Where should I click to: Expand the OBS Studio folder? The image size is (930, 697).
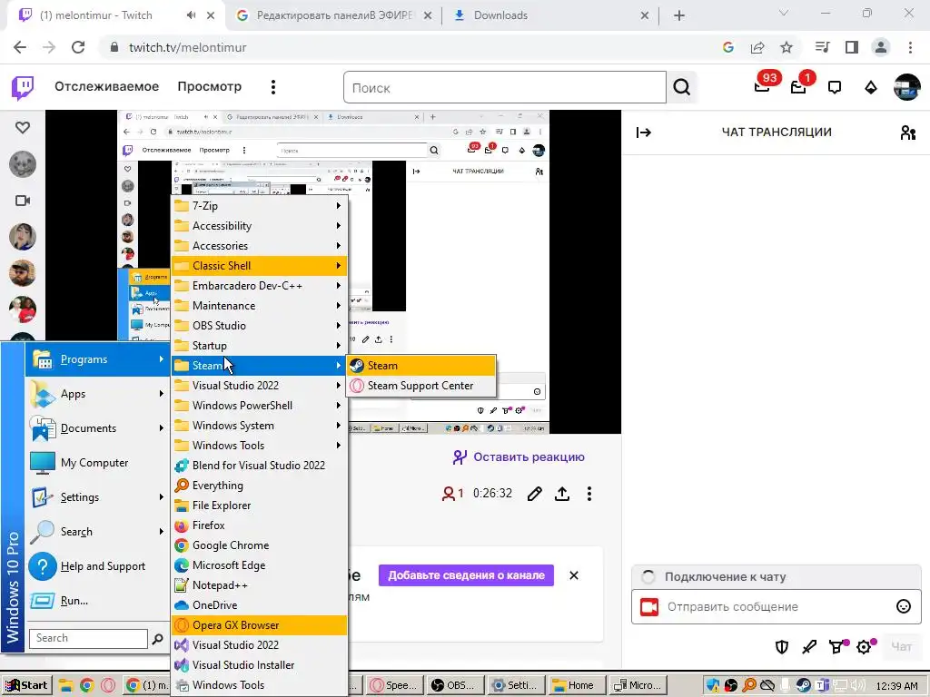point(259,326)
